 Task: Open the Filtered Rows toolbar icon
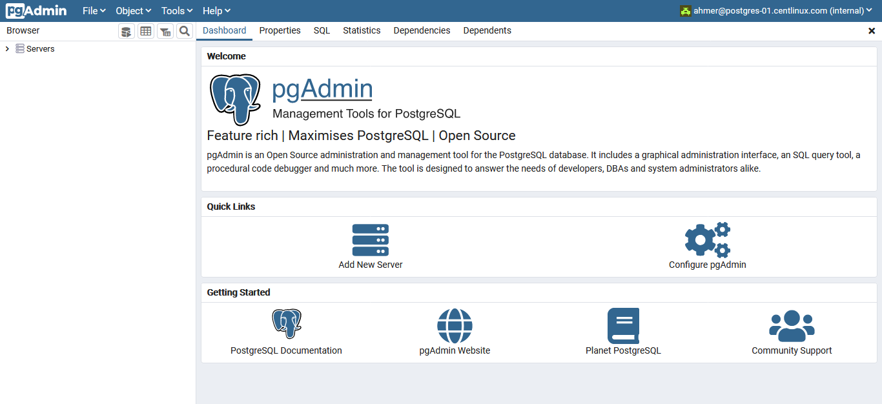[x=165, y=30]
